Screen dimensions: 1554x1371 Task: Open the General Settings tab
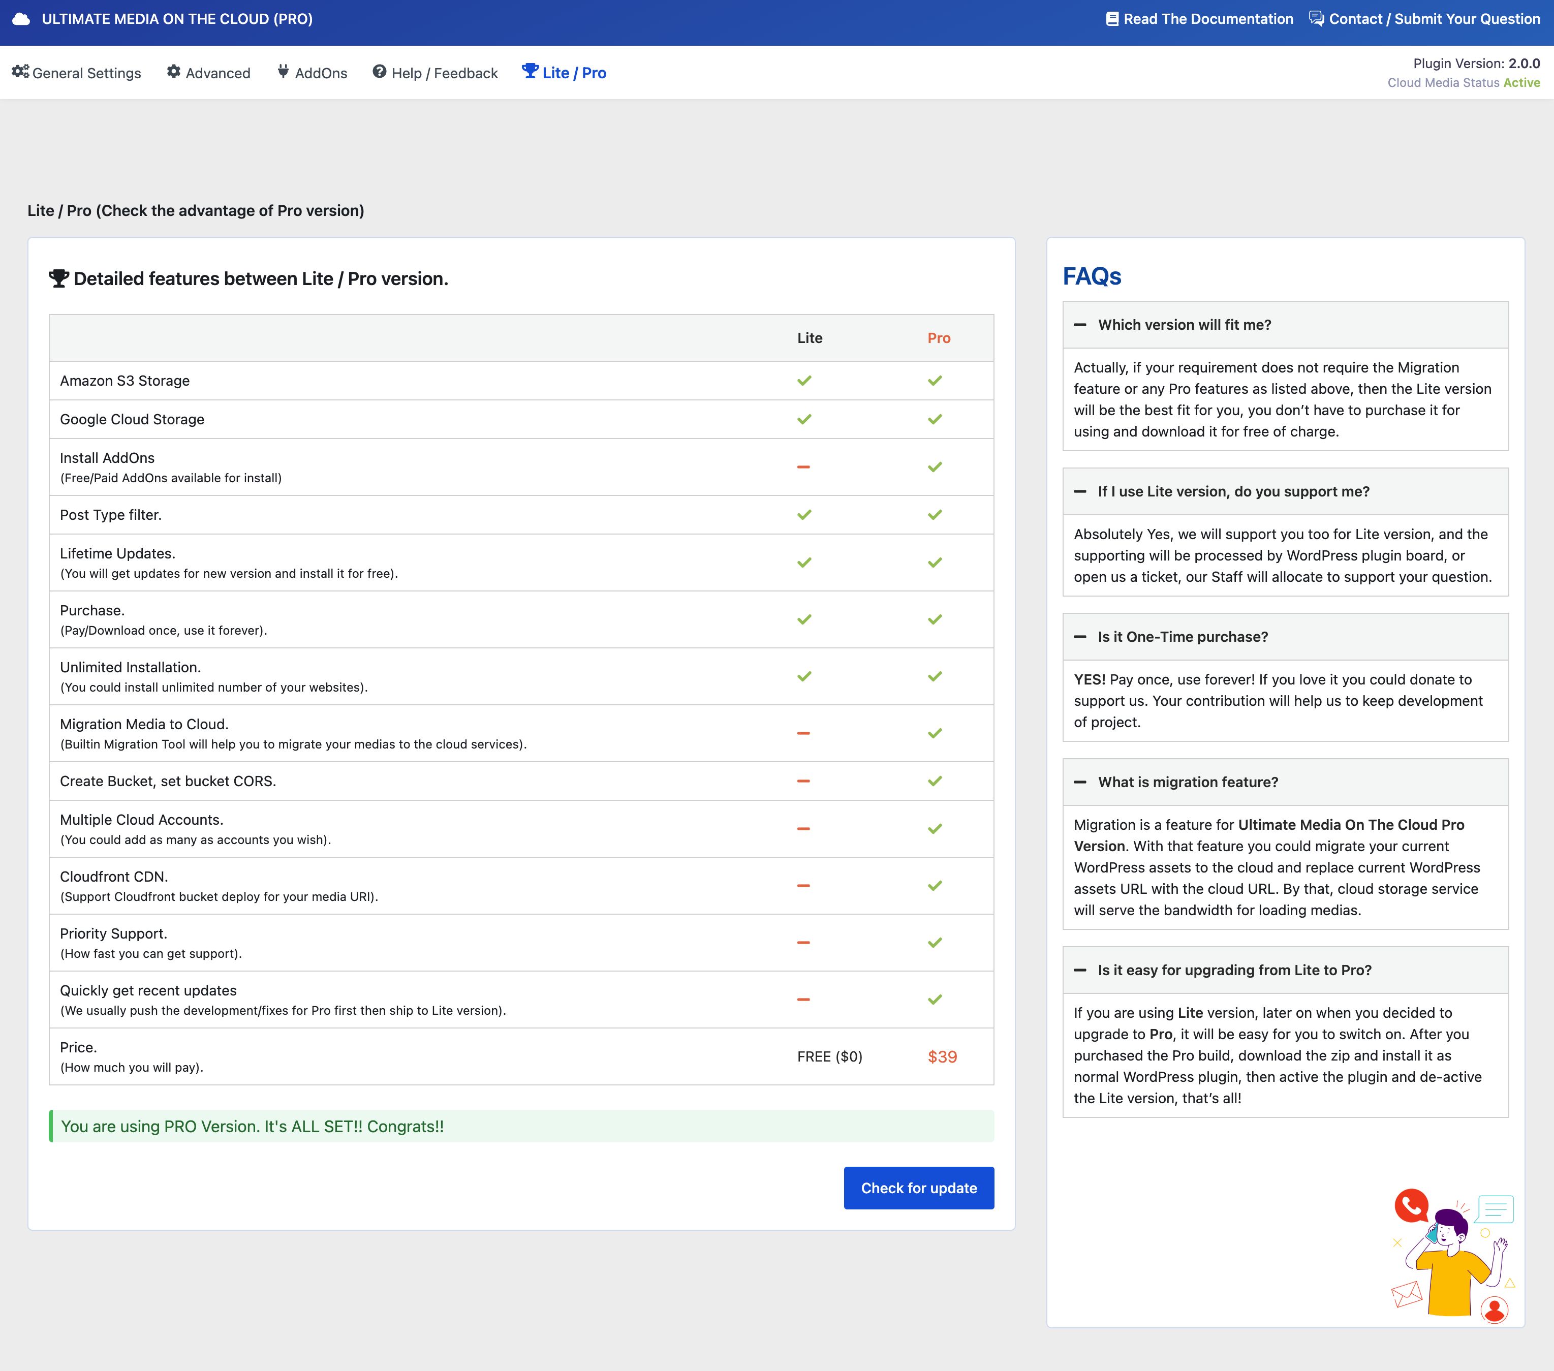point(77,72)
